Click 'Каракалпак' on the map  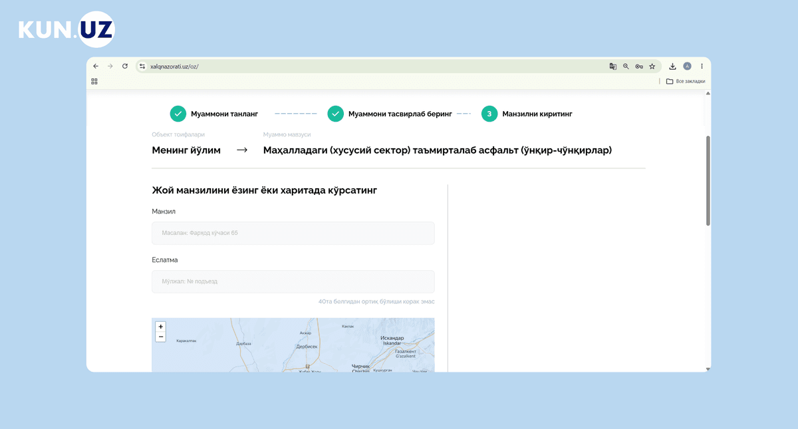[x=186, y=341]
